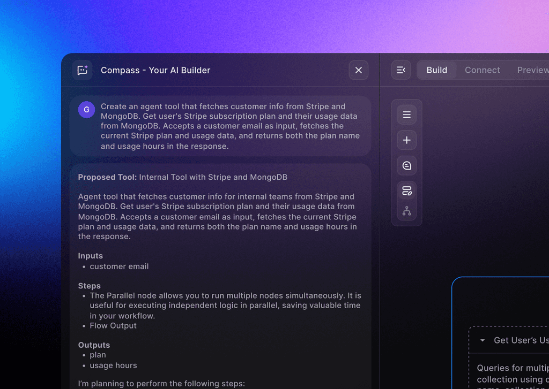The height and width of the screenshot is (389, 549).
Task: Click the panel collapse icon left of Build tab
Action: click(x=400, y=70)
